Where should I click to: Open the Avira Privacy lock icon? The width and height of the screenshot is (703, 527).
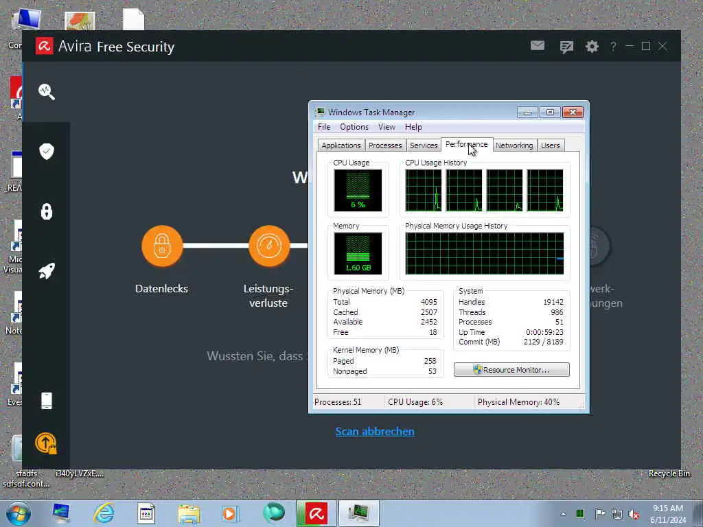click(x=47, y=211)
